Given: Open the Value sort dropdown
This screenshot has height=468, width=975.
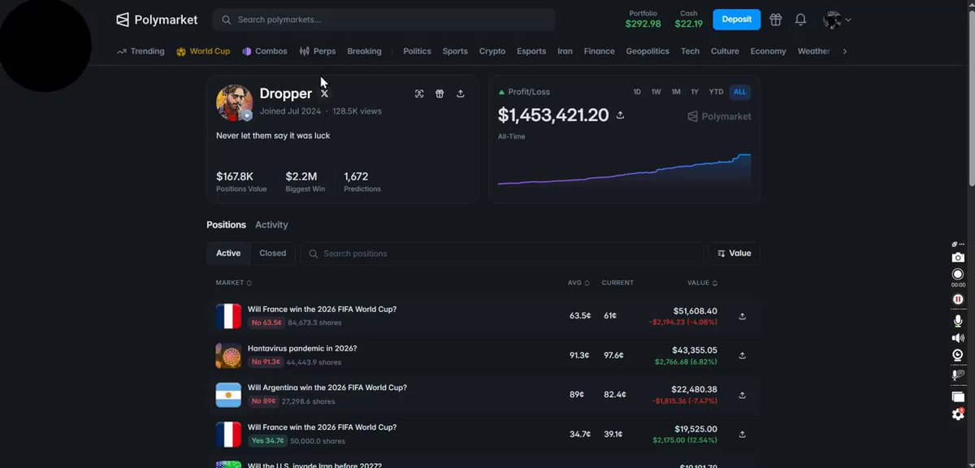Looking at the screenshot, I should [734, 253].
